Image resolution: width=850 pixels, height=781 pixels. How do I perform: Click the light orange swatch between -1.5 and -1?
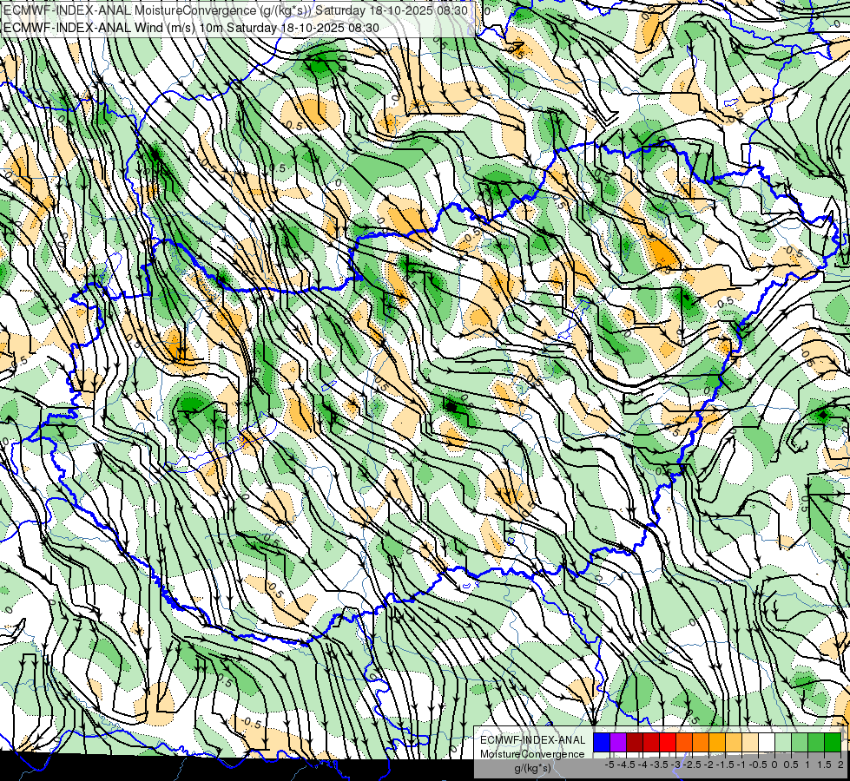pos(734,742)
